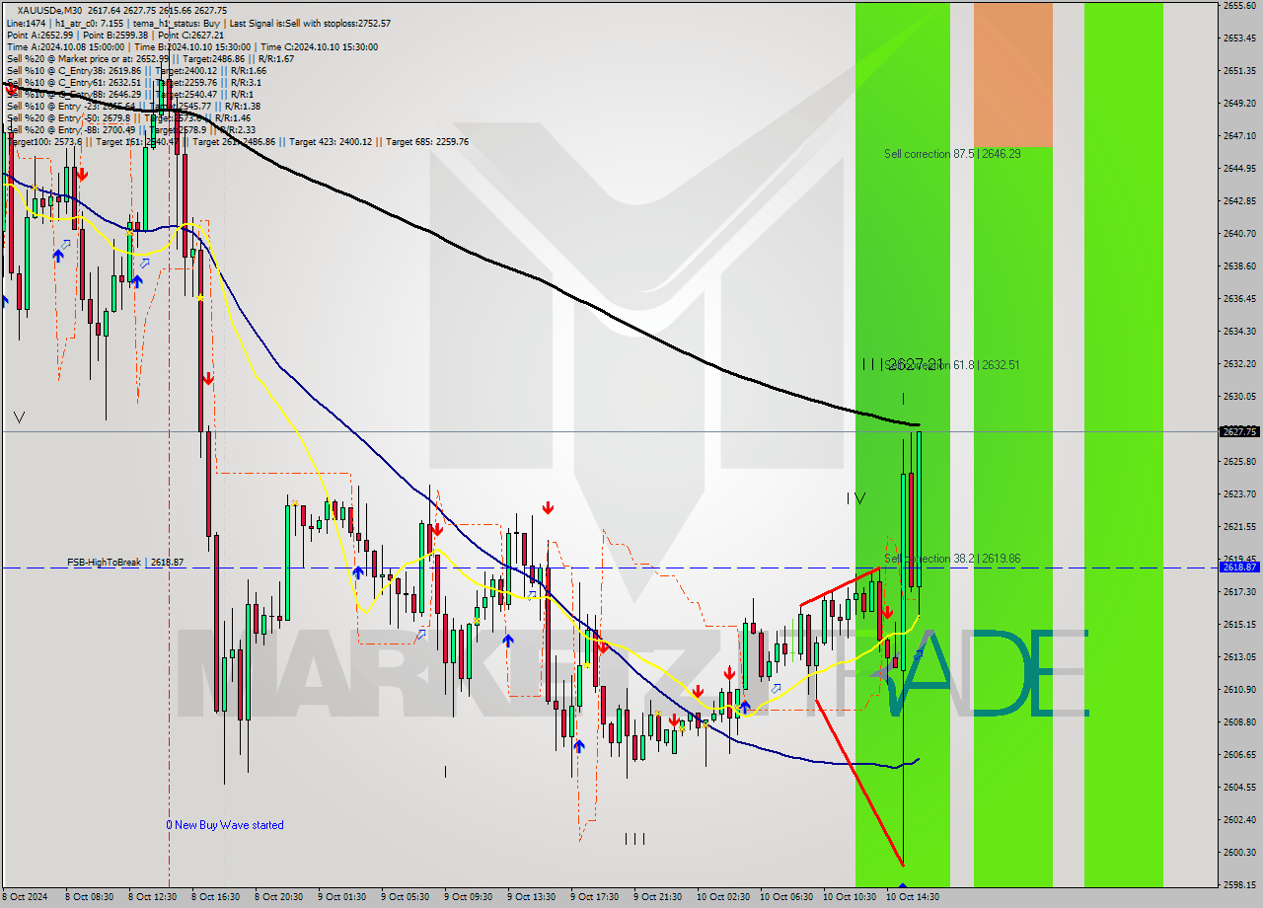Viewport: 1263px width, 908px height.
Task: Click the orange zone rectangle at chart top
Action: pos(1012,75)
